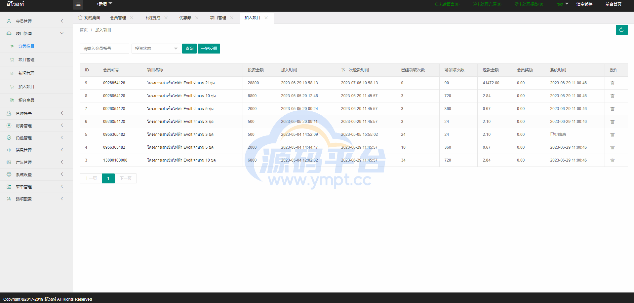
Task: Click the 角色管理 shield icon
Action: tap(9, 138)
